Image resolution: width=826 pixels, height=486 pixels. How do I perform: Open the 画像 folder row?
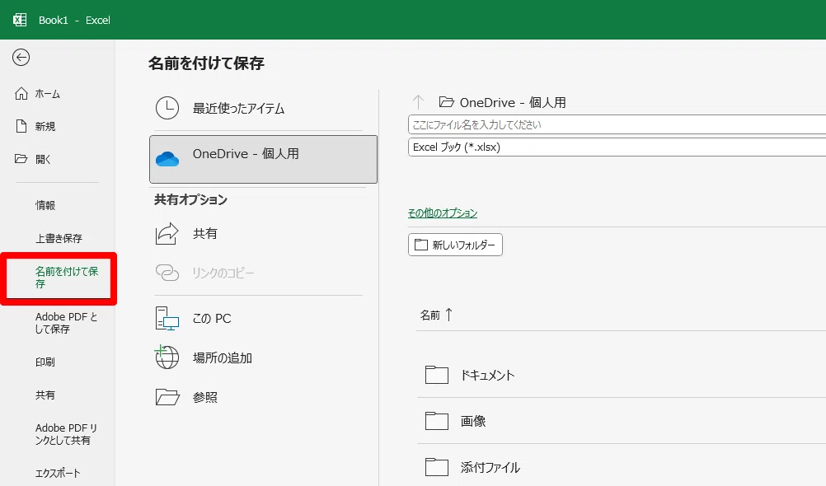[622, 421]
